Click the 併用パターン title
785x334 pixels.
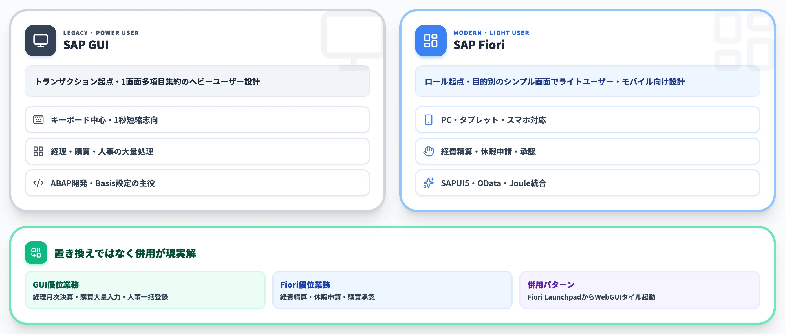(551, 285)
